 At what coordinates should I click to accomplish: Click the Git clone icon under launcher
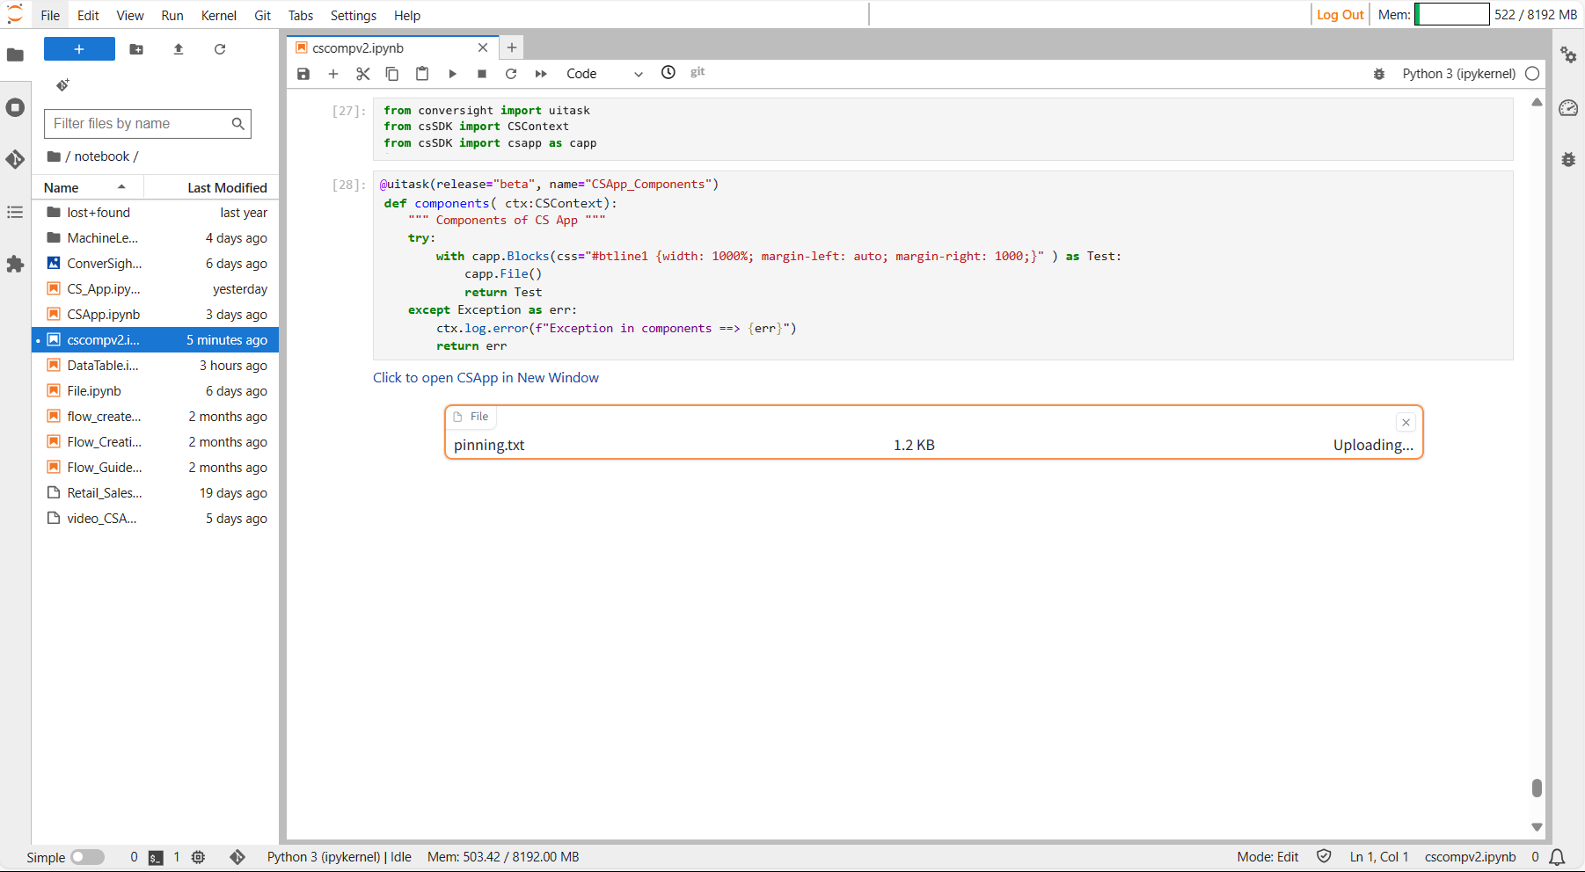[x=62, y=84]
